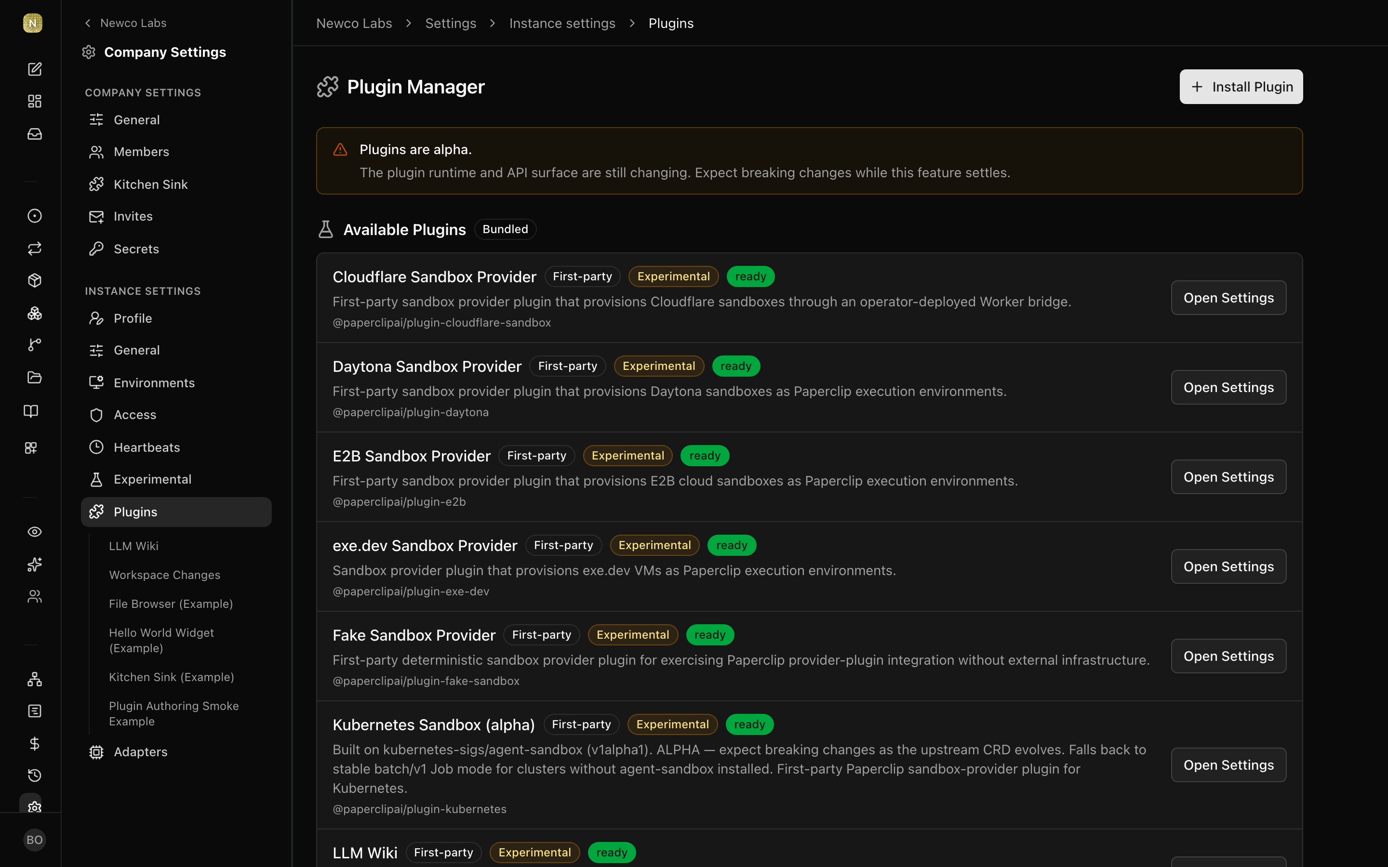Click the repeat arrows routines icon
The height and width of the screenshot is (867, 1388).
(34, 248)
